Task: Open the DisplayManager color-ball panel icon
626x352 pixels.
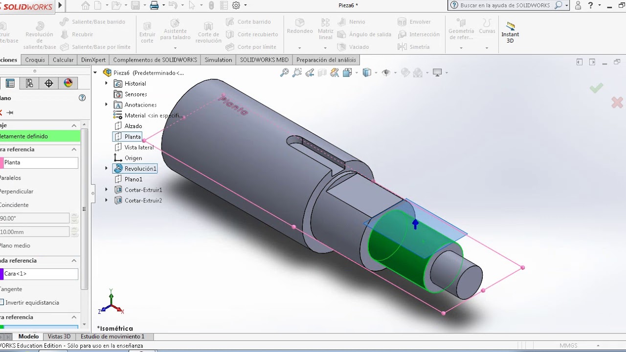Action: pos(68,83)
